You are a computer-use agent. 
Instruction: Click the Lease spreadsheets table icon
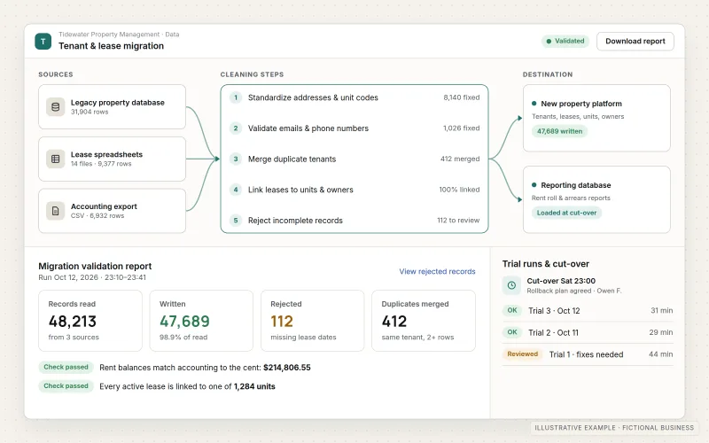[x=56, y=159]
